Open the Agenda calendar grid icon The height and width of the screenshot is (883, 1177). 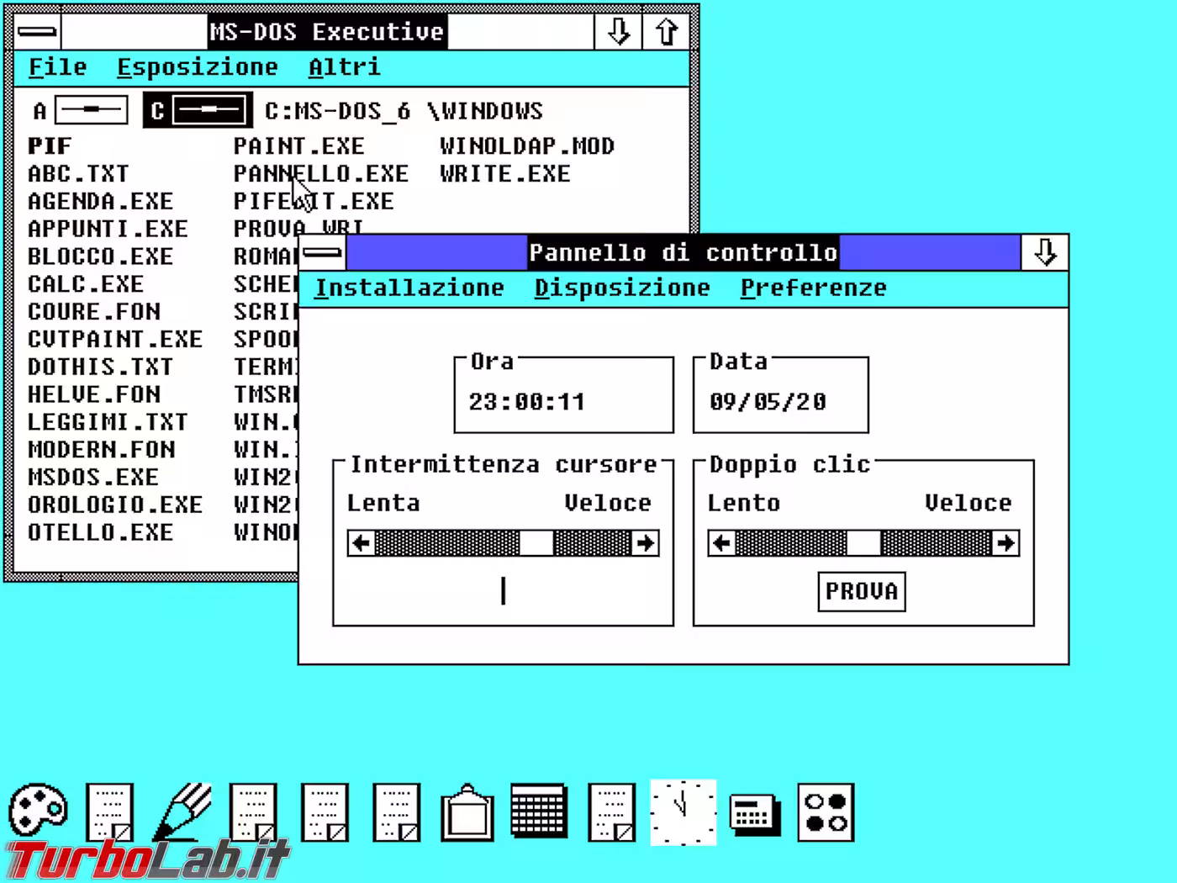539,812
